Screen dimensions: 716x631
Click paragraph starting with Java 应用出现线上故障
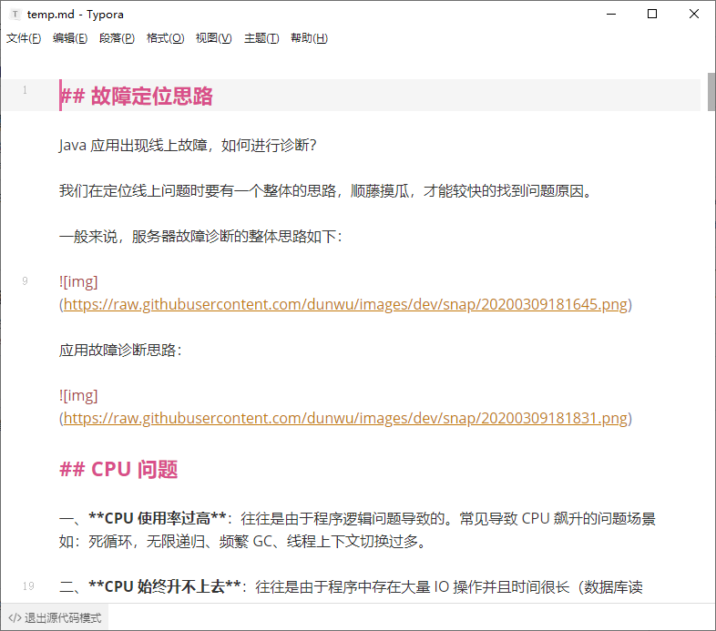[x=188, y=145]
